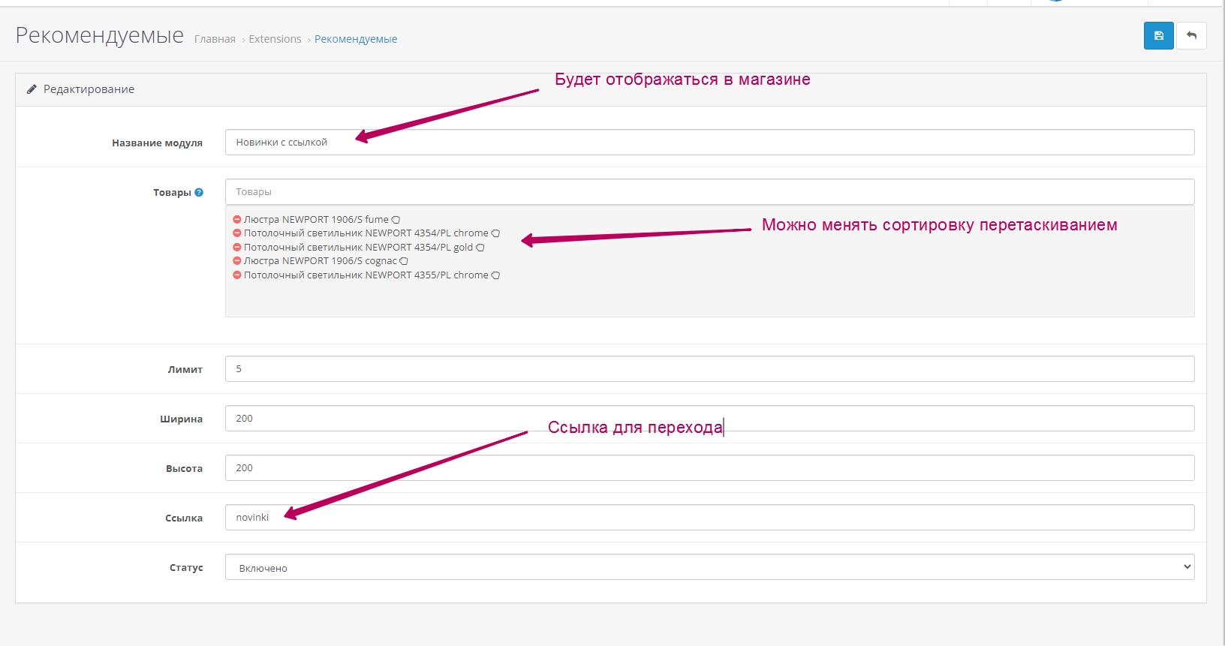
Task: Click the Товары search input
Action: [709, 192]
